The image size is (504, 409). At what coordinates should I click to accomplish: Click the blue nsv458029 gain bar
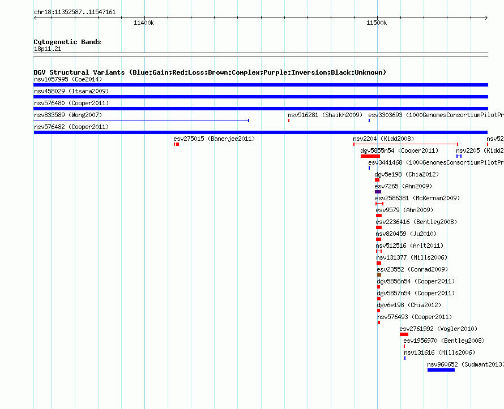[x=260, y=97]
